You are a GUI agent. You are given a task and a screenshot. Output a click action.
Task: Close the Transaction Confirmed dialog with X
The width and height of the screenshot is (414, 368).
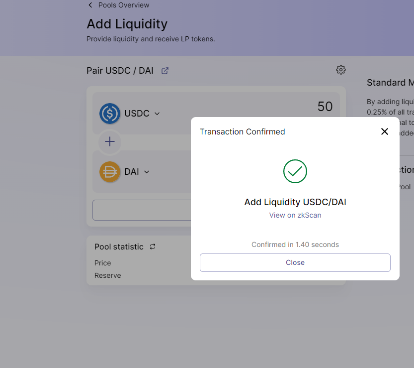(x=385, y=131)
